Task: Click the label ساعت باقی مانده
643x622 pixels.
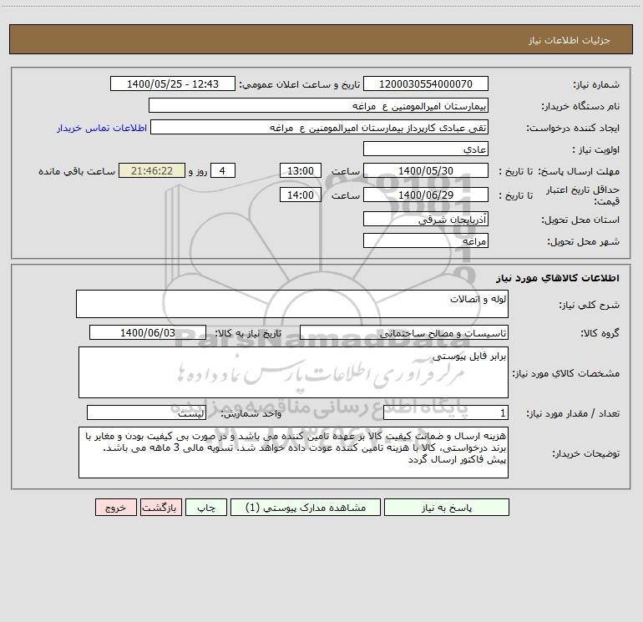Action: point(77,171)
